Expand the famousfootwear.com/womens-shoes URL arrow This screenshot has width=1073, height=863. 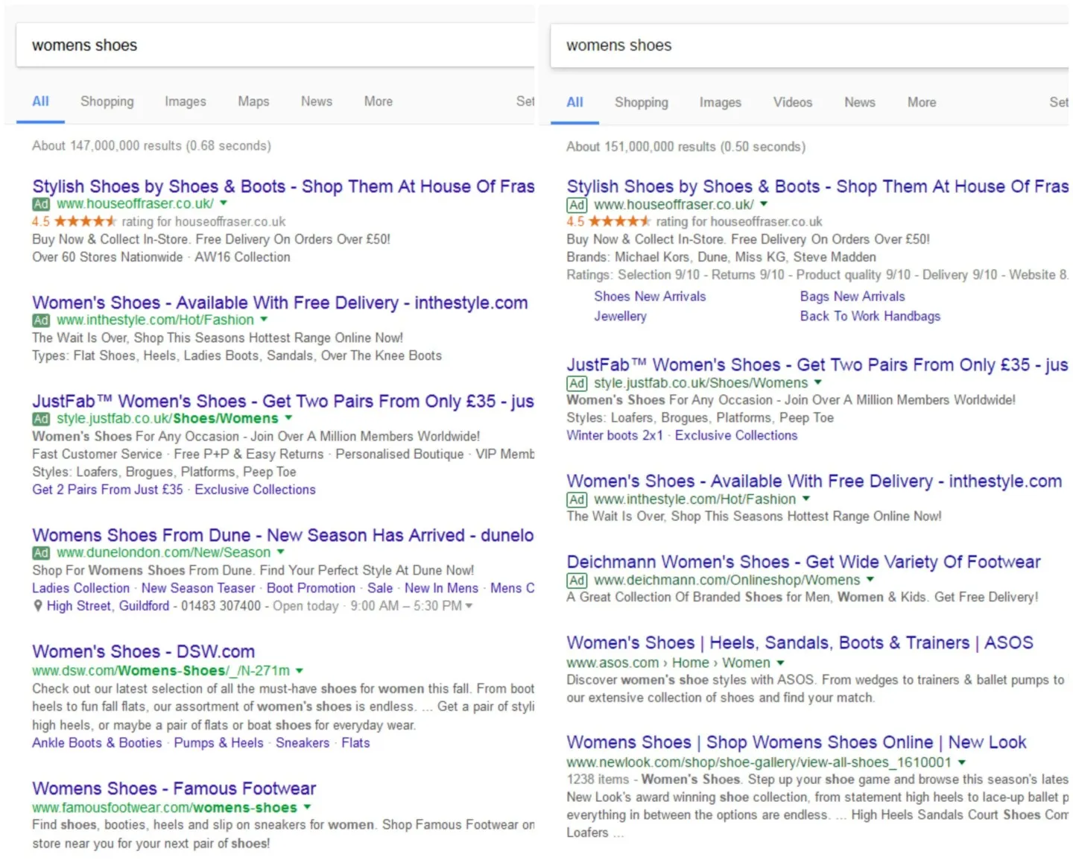pyautogui.click(x=307, y=807)
